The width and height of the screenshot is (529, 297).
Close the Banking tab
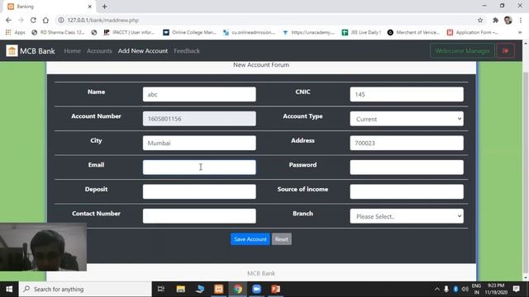click(x=90, y=7)
